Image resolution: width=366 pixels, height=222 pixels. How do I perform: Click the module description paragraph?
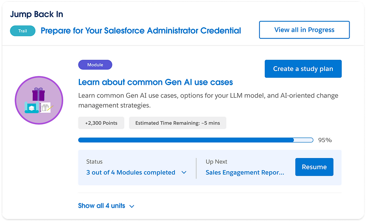tap(208, 101)
